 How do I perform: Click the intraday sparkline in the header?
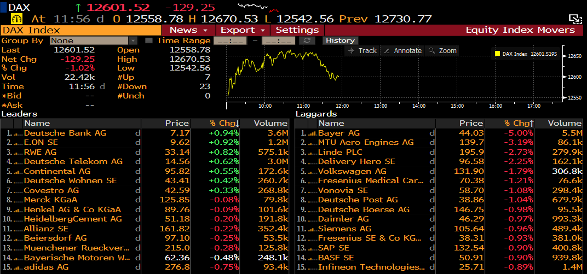[258, 7]
